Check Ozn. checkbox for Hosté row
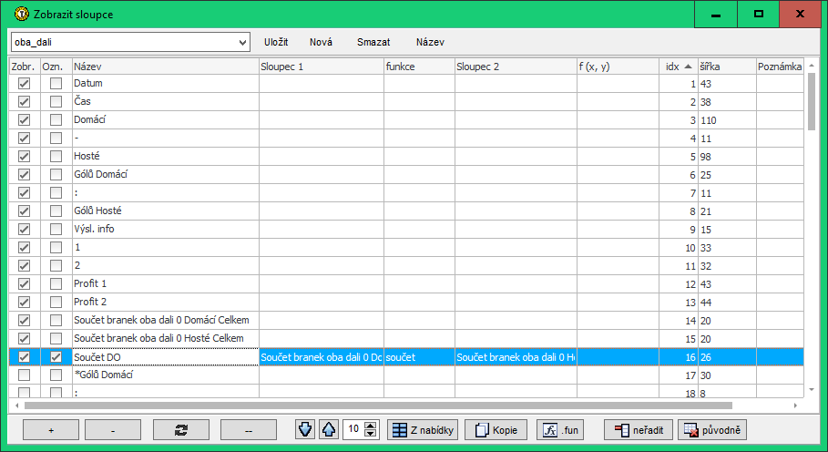Screen dimensions: 828x452 pos(56,157)
